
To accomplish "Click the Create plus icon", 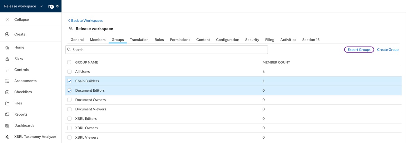I will (7, 35).
